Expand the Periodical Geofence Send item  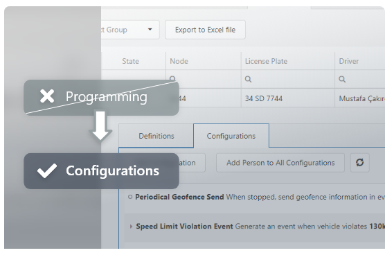pos(130,197)
